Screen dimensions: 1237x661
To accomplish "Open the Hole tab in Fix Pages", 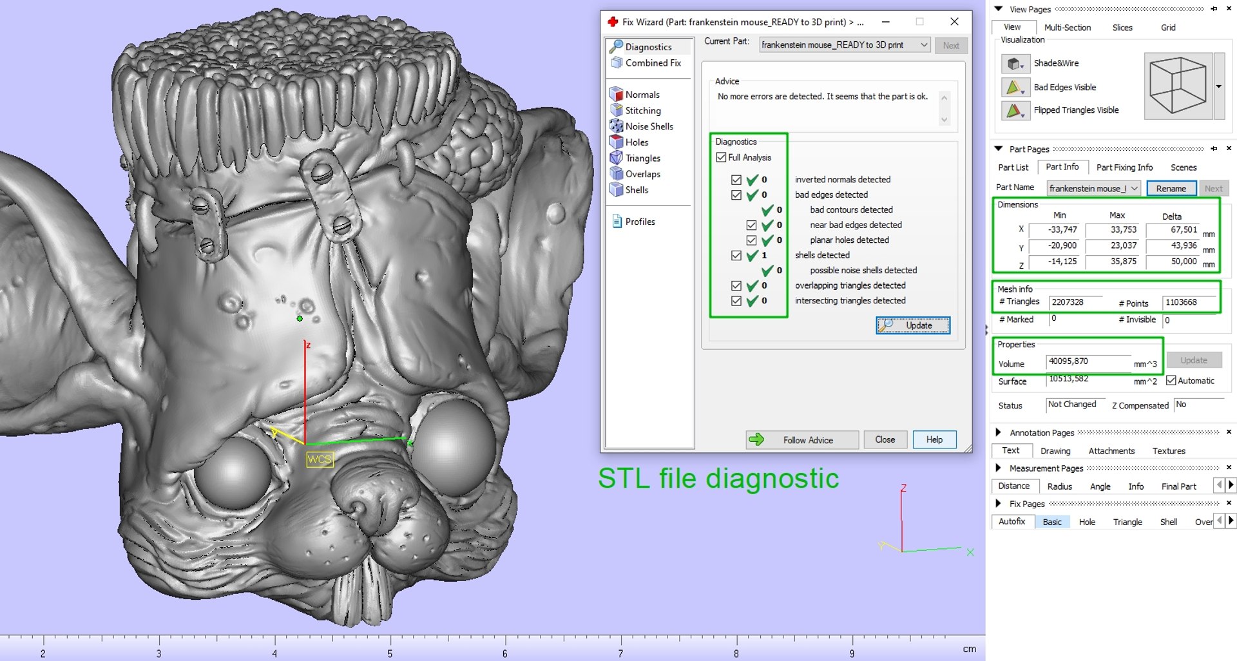I will [1087, 522].
